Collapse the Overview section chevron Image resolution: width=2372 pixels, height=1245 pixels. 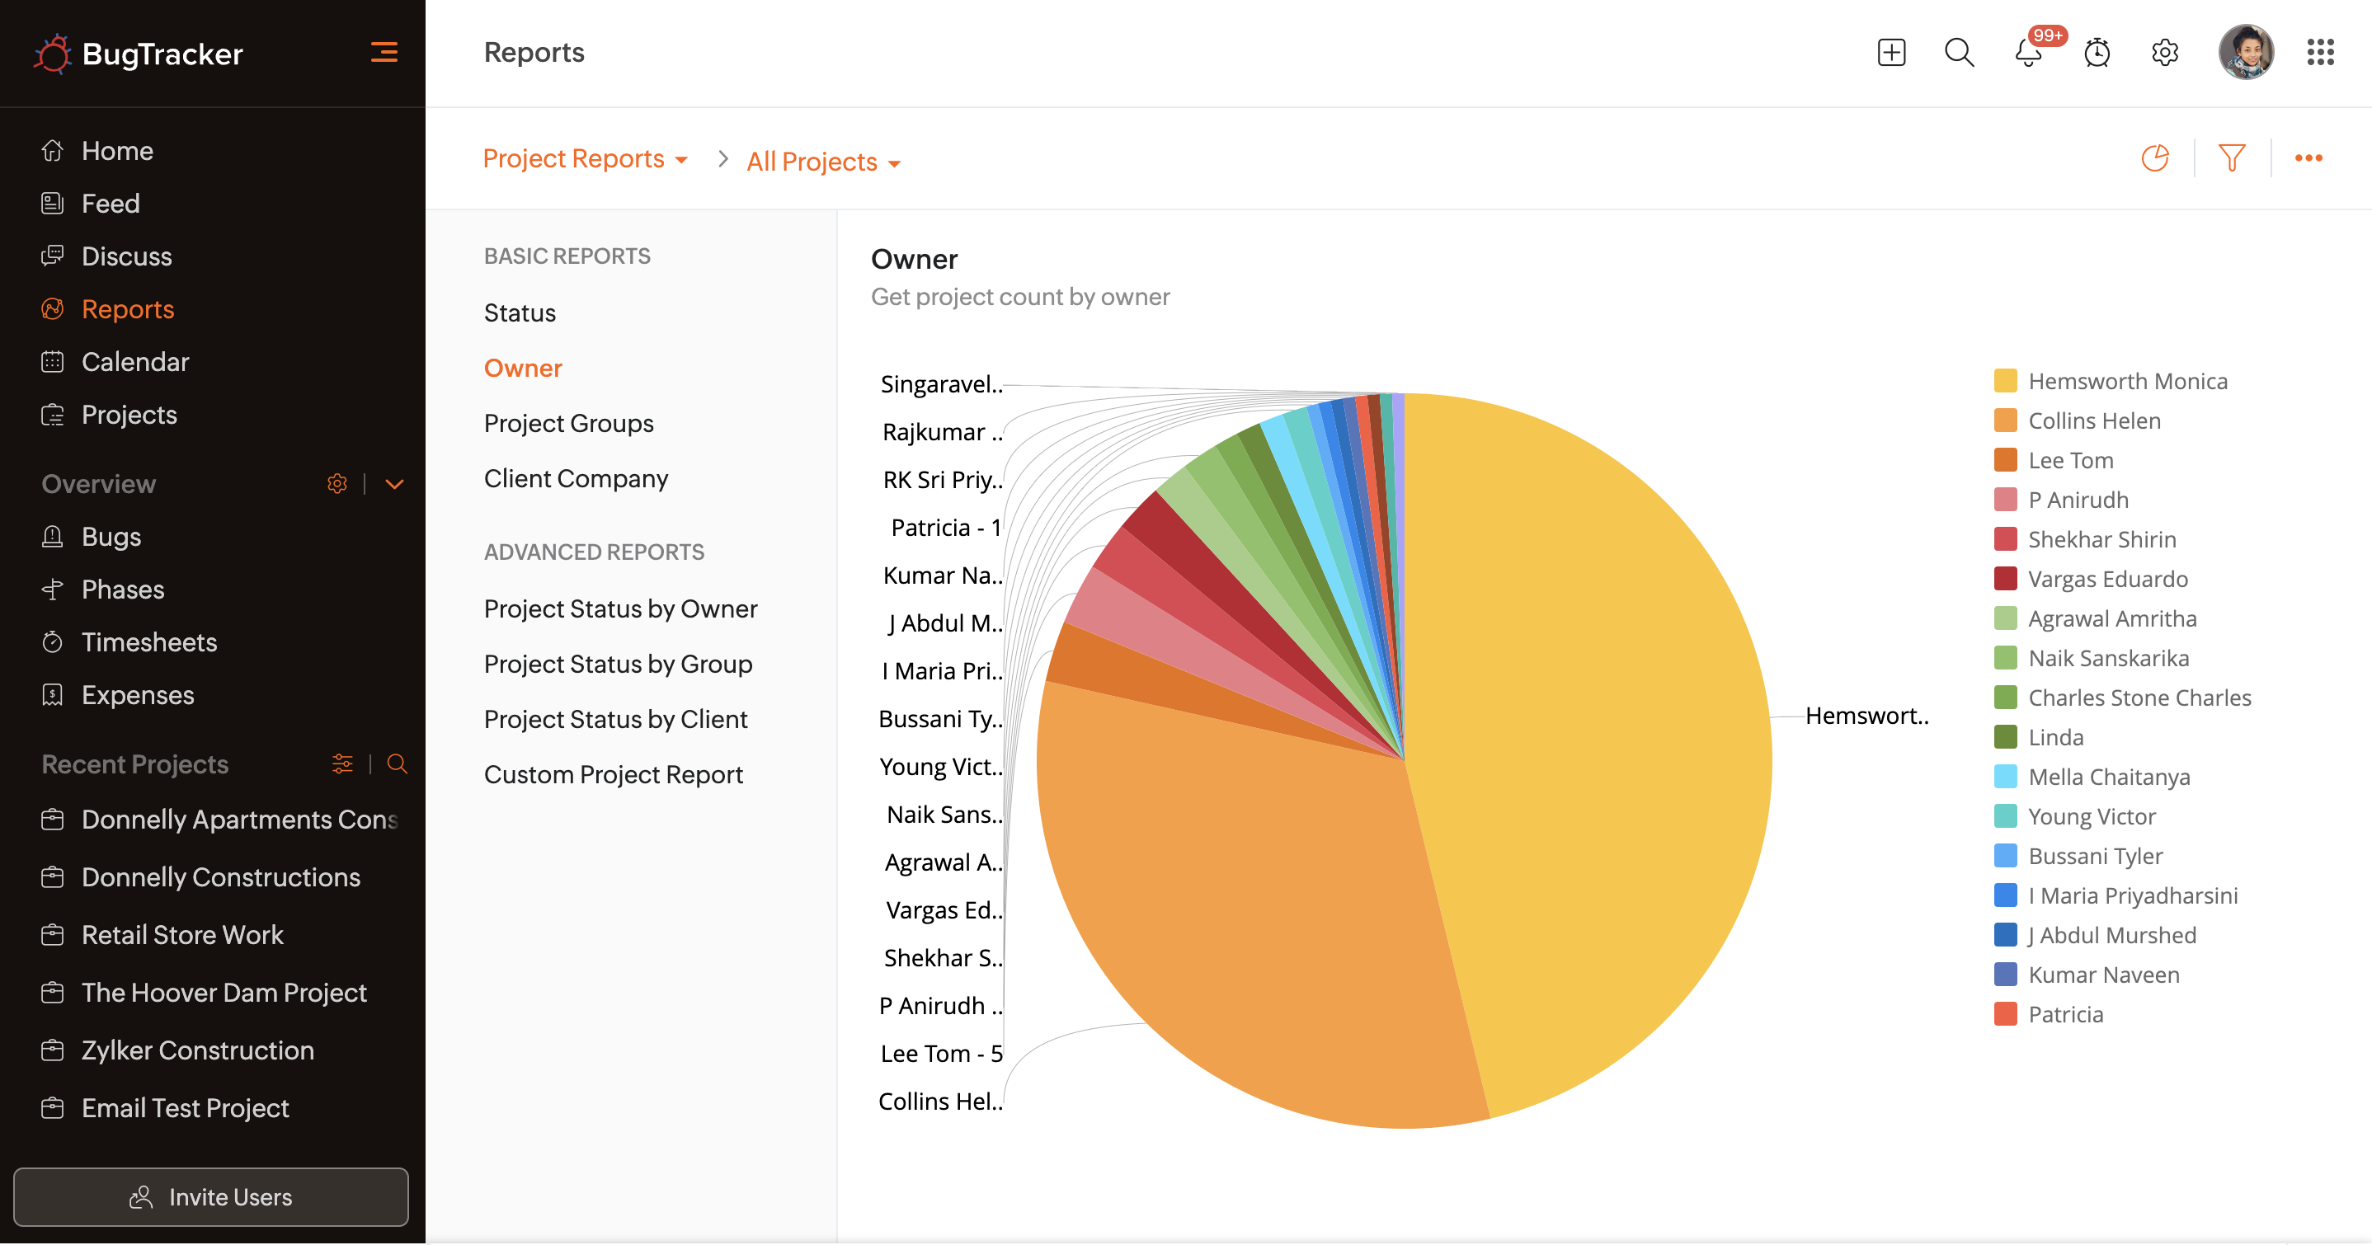tap(394, 484)
